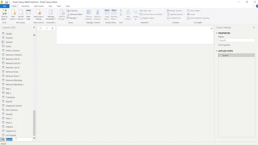Screen dimensions: 258x145
Task: Switch to View ribbon tab
Action: point(50,6)
